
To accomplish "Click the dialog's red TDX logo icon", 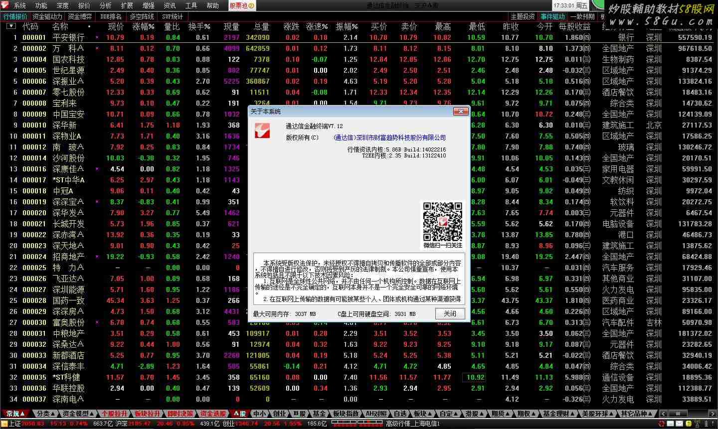I will (262, 130).
